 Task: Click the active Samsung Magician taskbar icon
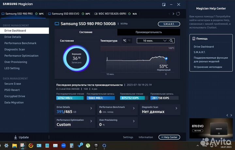click(x=23, y=145)
